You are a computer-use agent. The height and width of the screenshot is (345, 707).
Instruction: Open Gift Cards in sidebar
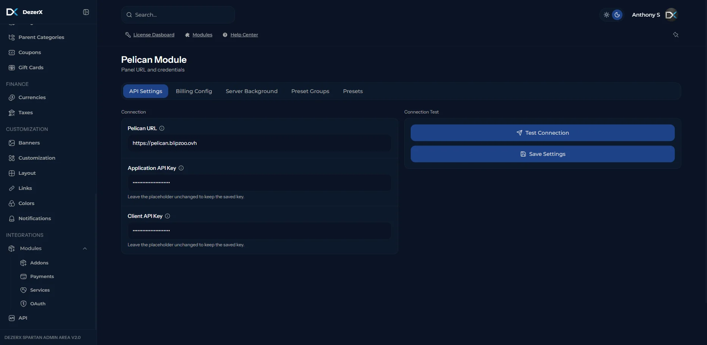pyautogui.click(x=31, y=67)
